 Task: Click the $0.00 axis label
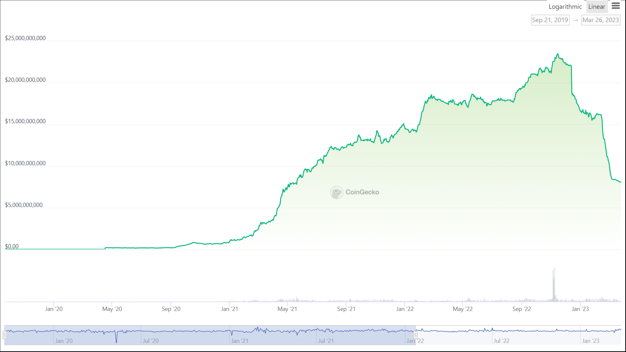(12, 246)
